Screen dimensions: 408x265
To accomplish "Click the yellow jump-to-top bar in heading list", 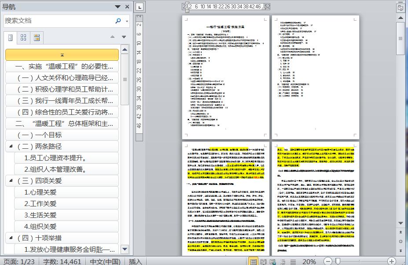I will click(x=62, y=55).
